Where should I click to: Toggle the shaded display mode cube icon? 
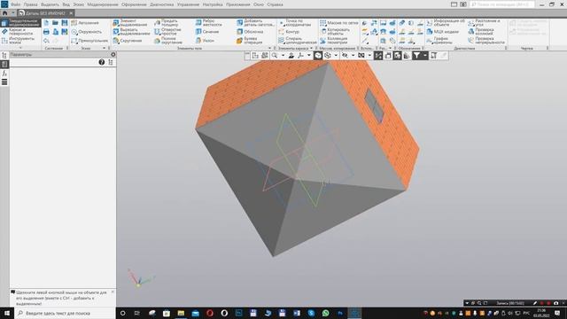click(318, 55)
